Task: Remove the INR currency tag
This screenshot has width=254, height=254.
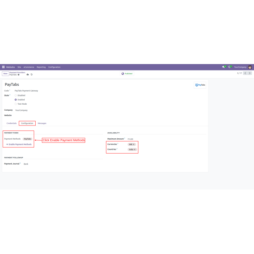Action: 134,144
